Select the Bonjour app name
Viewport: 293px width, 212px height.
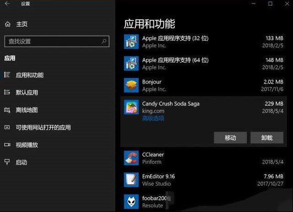point(152,82)
